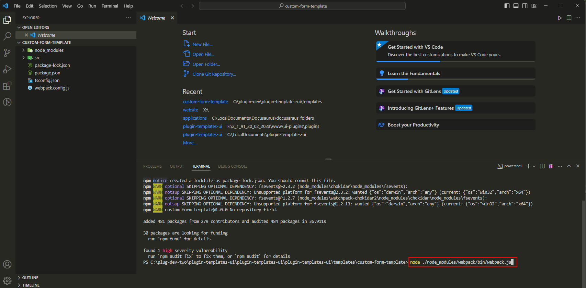Go forward navigation arrow

pyautogui.click(x=192, y=6)
